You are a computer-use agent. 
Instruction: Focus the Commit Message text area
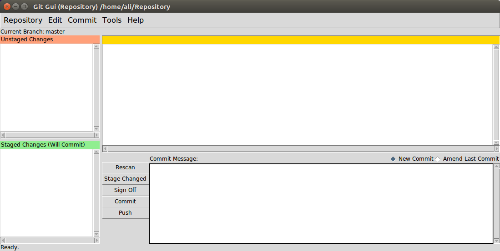coord(321,204)
